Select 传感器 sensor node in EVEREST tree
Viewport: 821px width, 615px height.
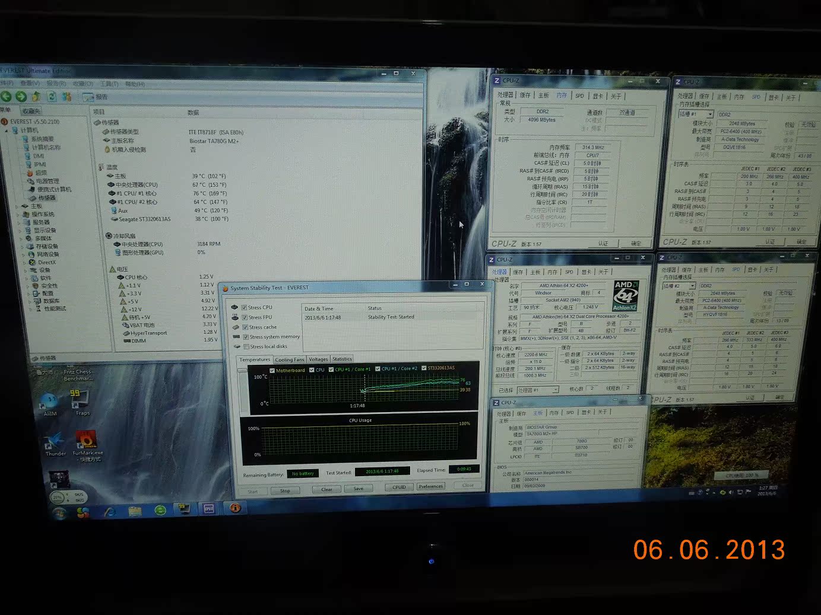42,197
